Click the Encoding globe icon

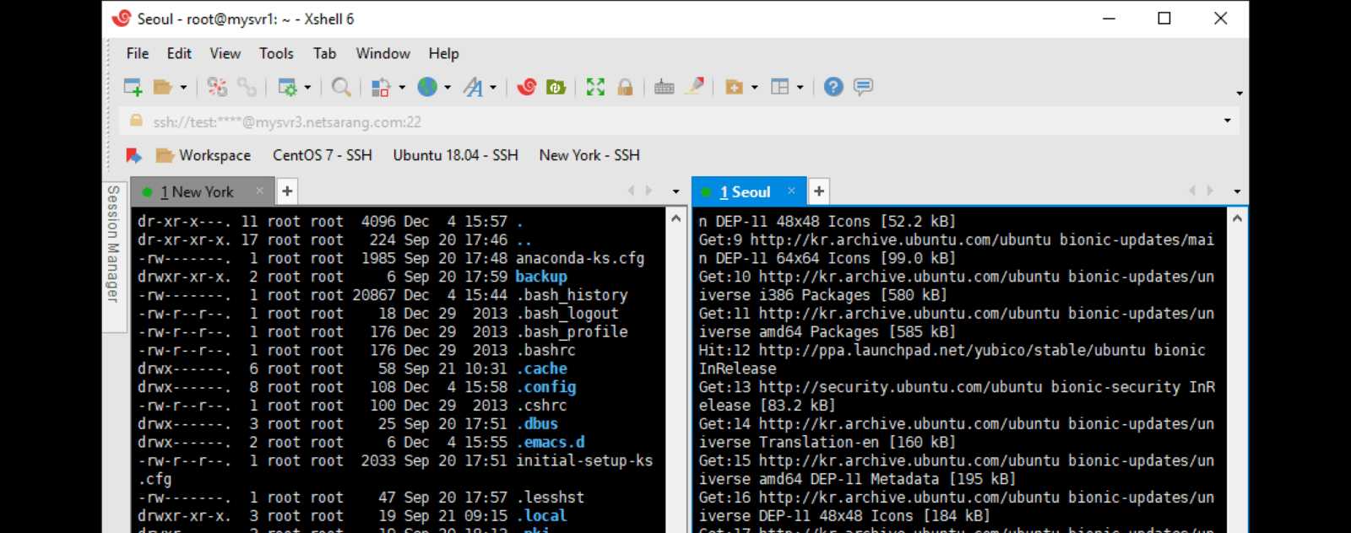[428, 87]
